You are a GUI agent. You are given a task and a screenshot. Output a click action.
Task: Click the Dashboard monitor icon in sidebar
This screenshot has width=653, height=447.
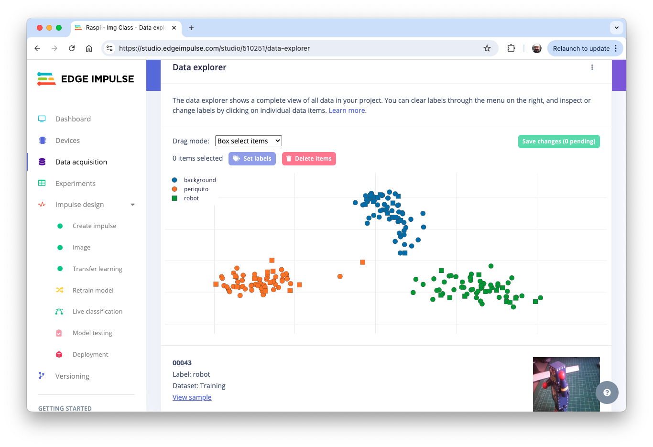point(42,119)
